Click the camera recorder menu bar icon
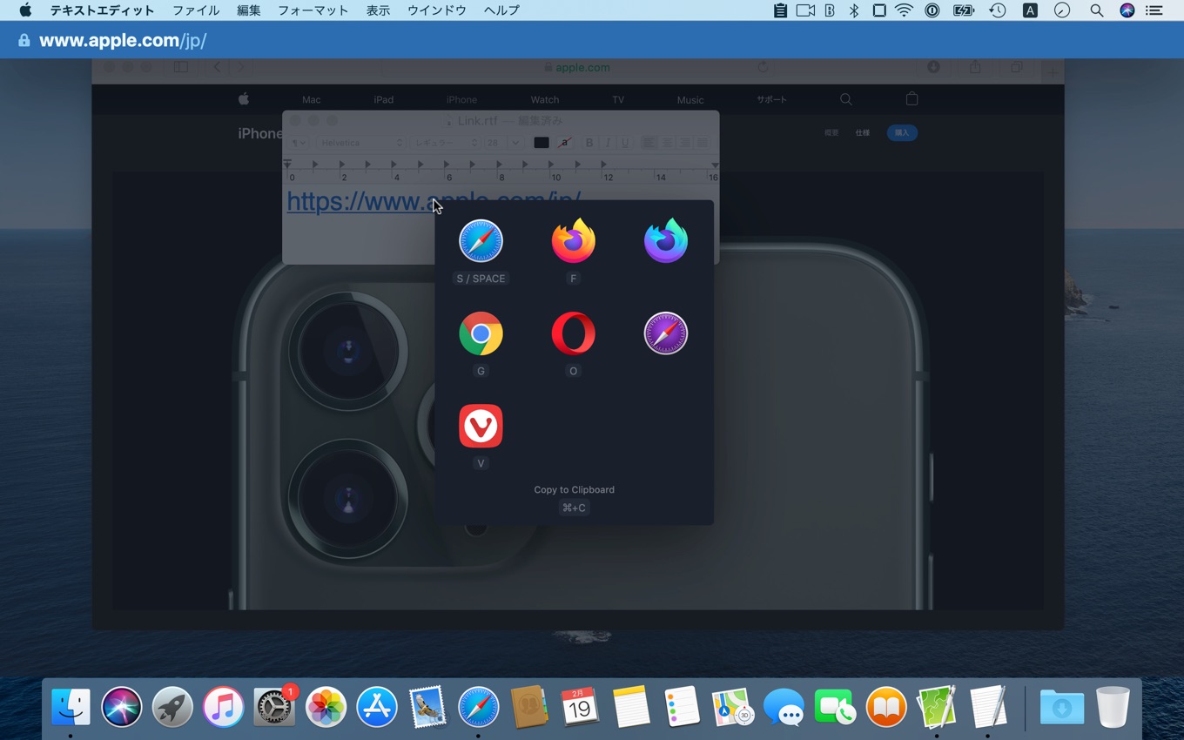This screenshot has height=740, width=1184. click(805, 10)
